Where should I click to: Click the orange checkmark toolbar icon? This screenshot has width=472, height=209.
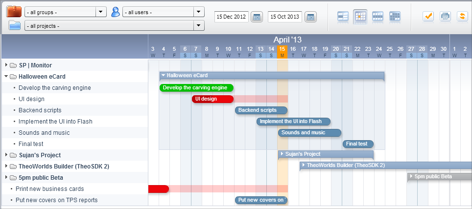click(x=428, y=16)
